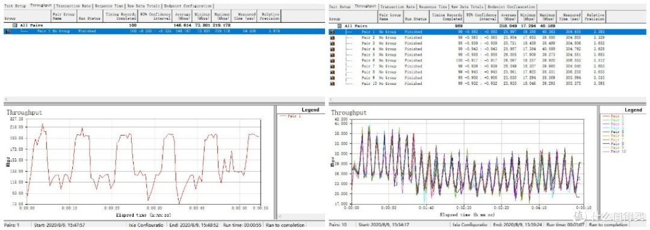Open Endpoint Configuration tab in right window
Viewport: 650px width, 230px height.
point(512,7)
